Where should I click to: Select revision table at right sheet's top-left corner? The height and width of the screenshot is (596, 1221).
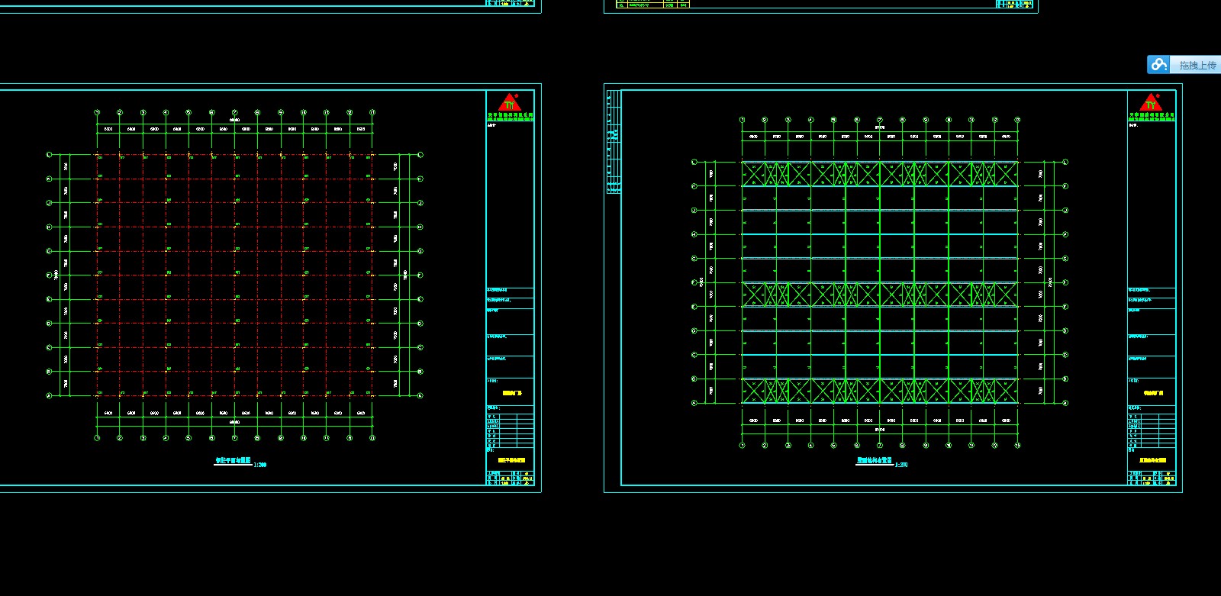(613, 142)
